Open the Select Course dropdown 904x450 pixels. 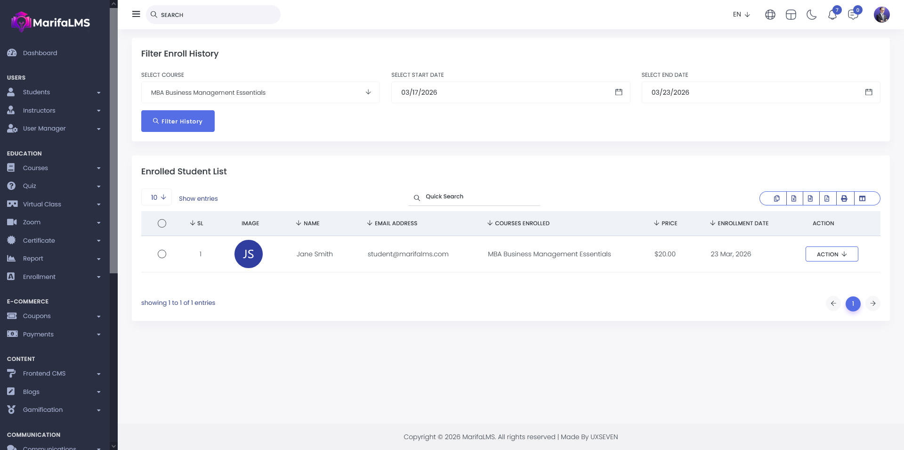coord(260,92)
